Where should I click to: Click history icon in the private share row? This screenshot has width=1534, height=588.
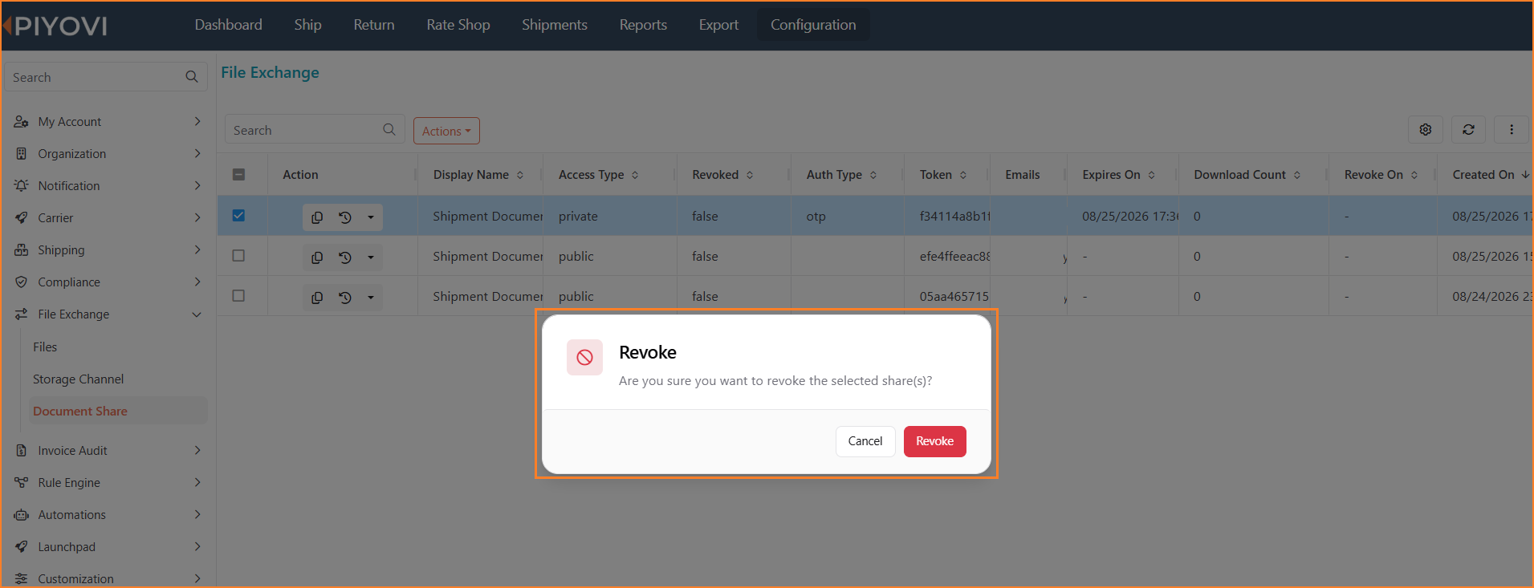click(345, 217)
